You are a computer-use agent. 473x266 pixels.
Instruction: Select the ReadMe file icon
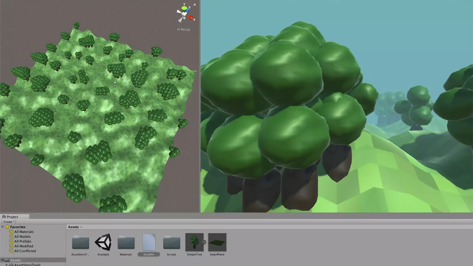click(149, 242)
